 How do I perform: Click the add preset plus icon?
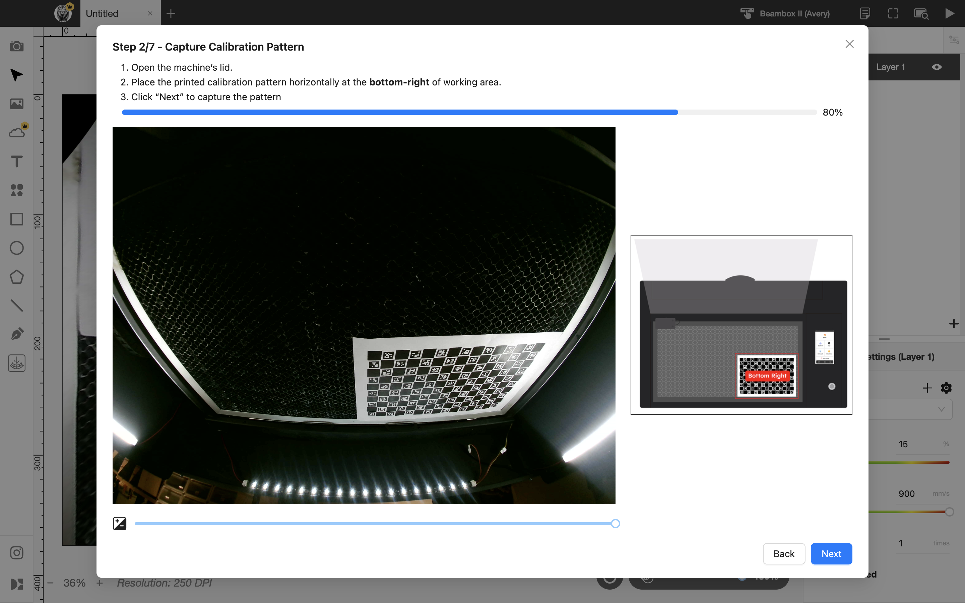pyautogui.click(x=927, y=388)
